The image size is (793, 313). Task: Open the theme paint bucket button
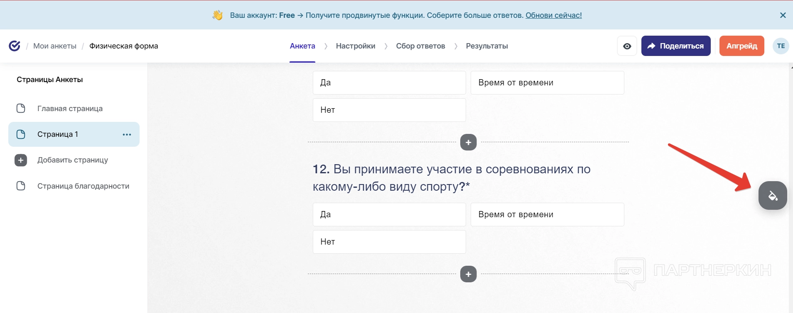(x=772, y=195)
